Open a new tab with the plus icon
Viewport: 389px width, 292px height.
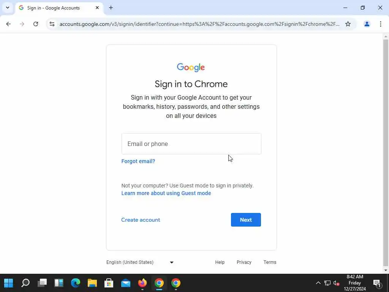[111, 8]
